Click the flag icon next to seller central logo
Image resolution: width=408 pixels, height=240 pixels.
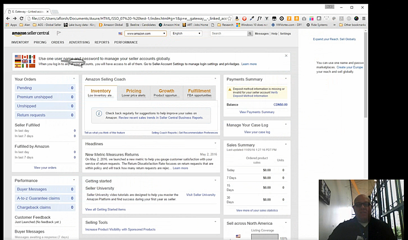click(59, 33)
